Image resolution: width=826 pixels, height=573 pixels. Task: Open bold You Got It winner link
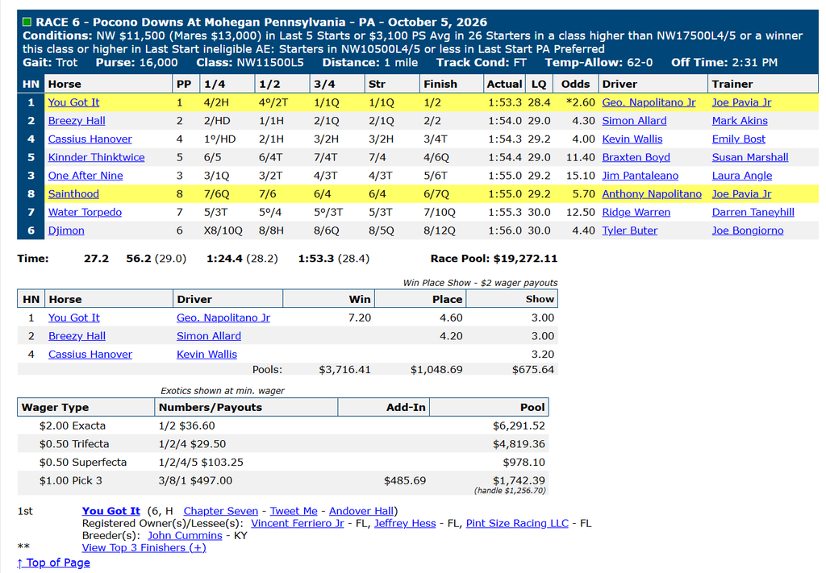(111, 511)
